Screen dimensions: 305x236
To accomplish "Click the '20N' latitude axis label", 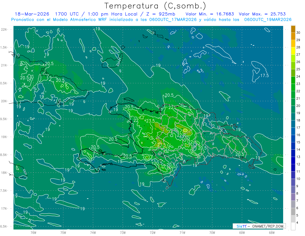I will 4,101.
